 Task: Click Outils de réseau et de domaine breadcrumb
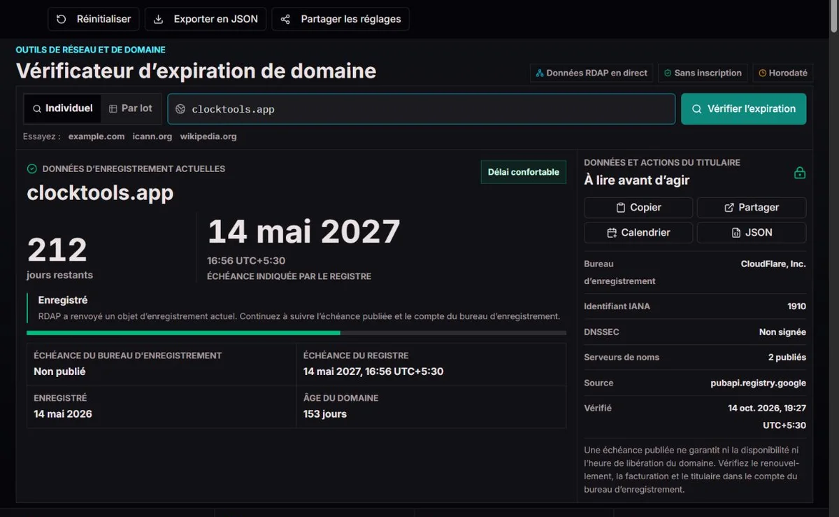[x=91, y=50]
